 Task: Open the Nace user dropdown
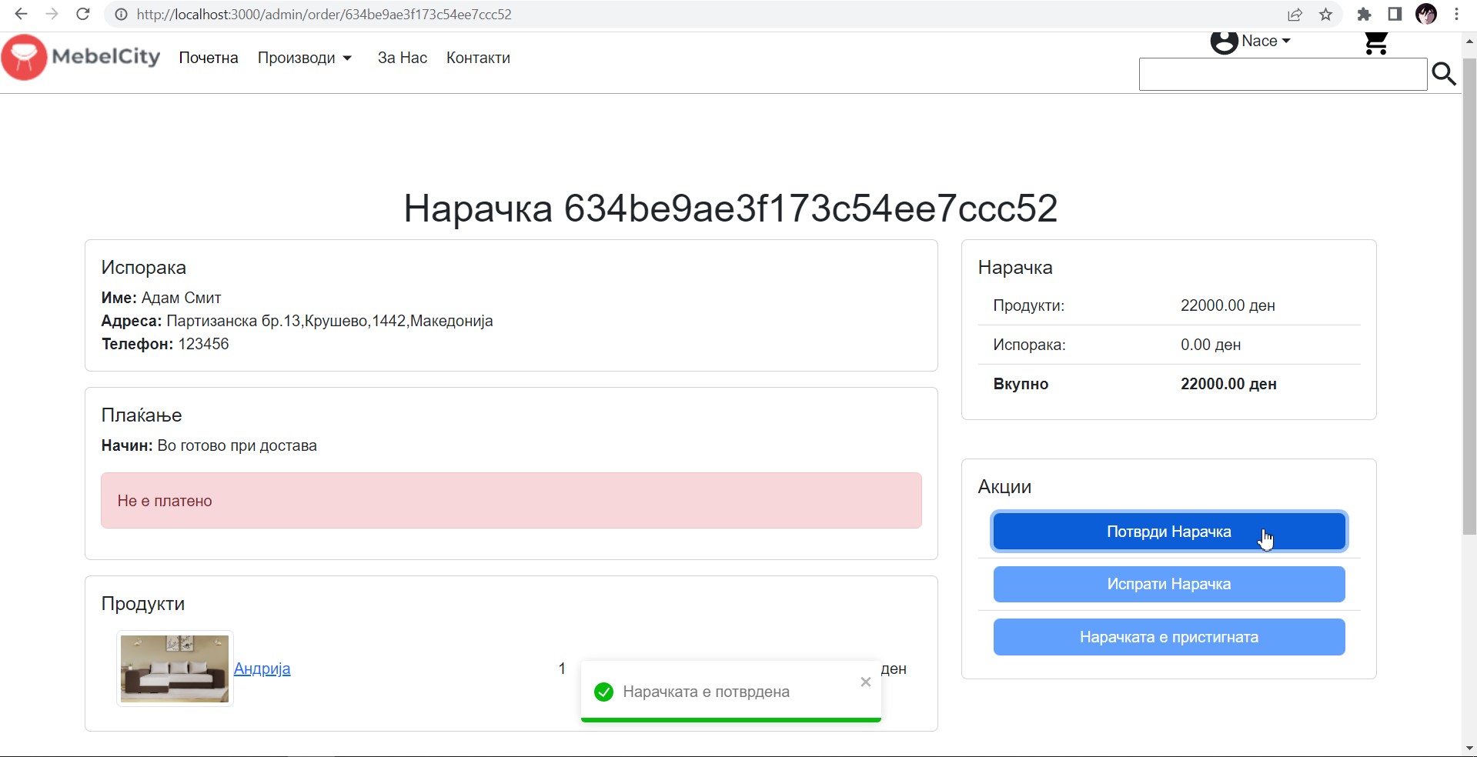click(1251, 42)
